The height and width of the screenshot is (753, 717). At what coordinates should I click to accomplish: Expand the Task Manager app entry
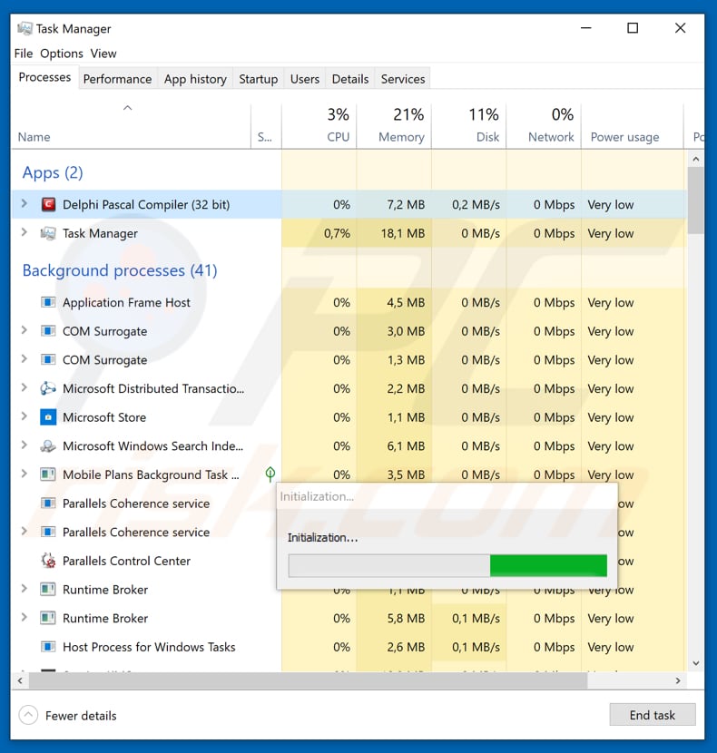pyautogui.click(x=24, y=233)
